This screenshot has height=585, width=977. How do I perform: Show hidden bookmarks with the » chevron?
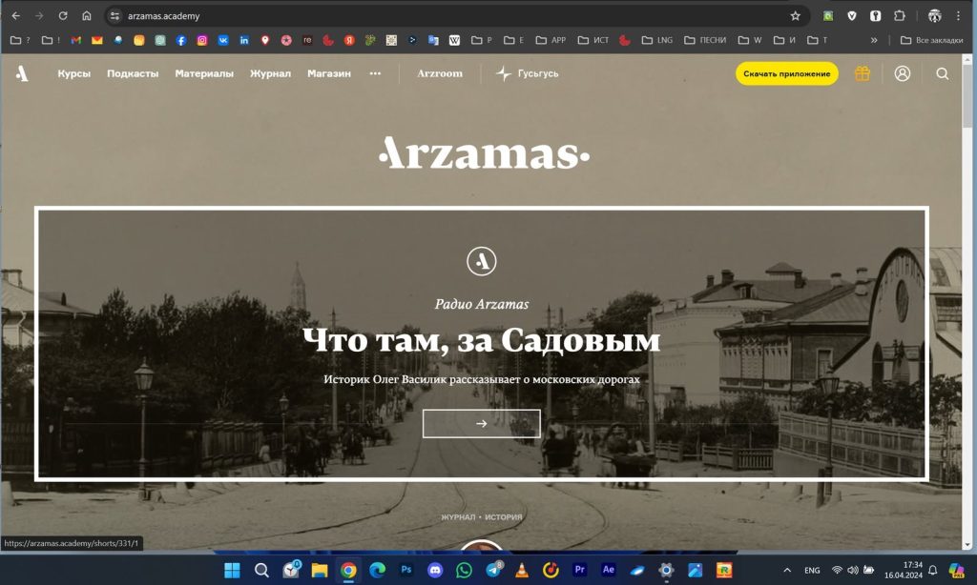(874, 40)
